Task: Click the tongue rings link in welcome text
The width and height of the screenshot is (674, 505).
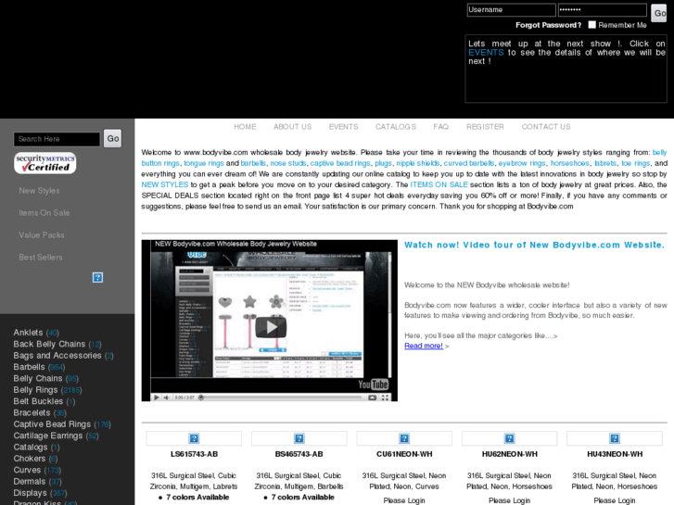Action: coord(204,163)
